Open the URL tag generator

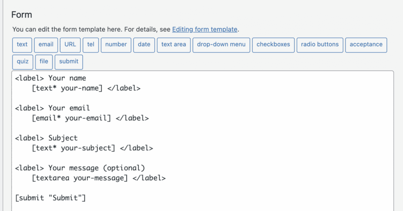point(70,45)
